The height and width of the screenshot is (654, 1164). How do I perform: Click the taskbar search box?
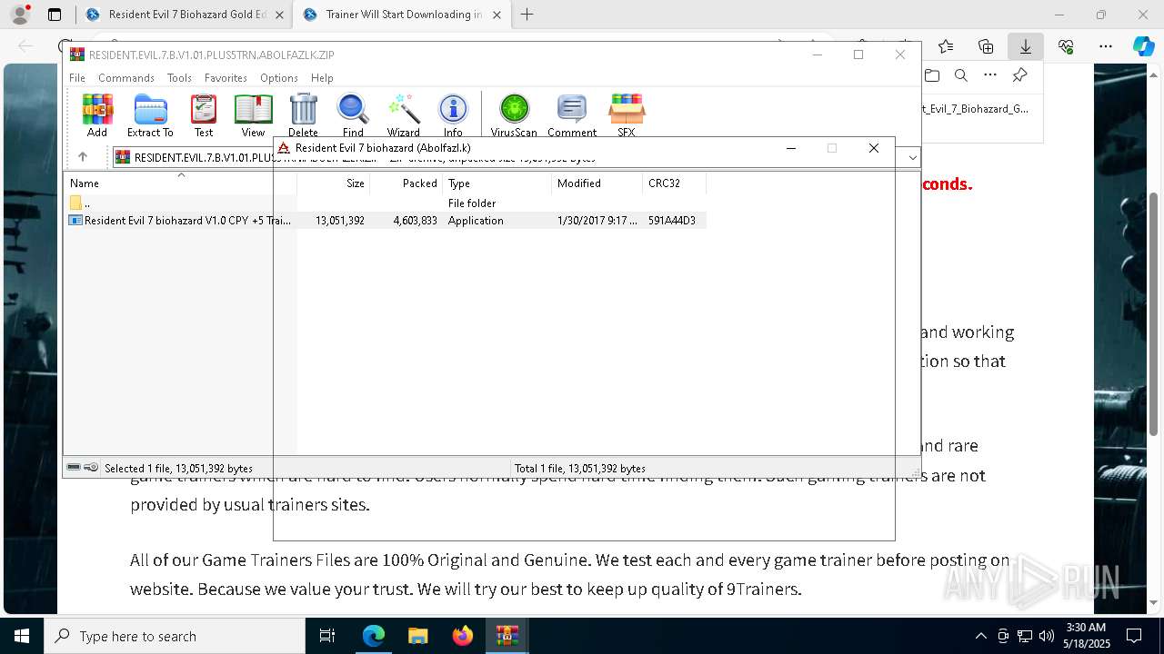(x=175, y=636)
